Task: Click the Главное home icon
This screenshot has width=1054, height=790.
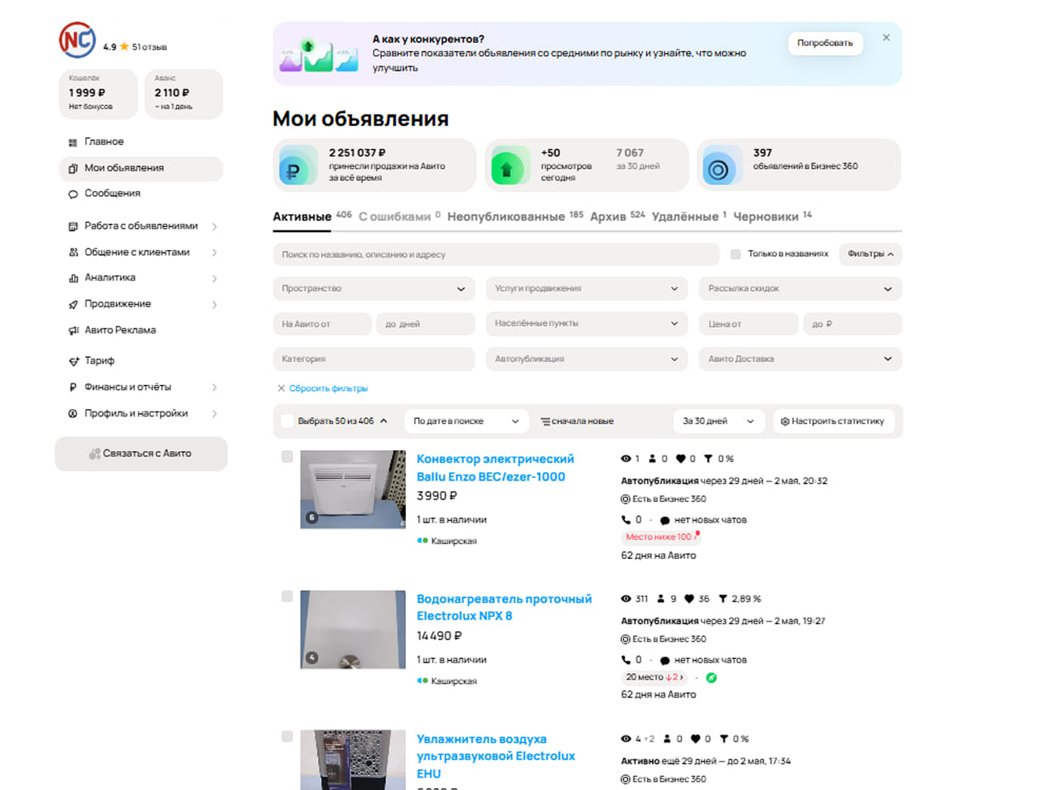Action: pos(72,142)
